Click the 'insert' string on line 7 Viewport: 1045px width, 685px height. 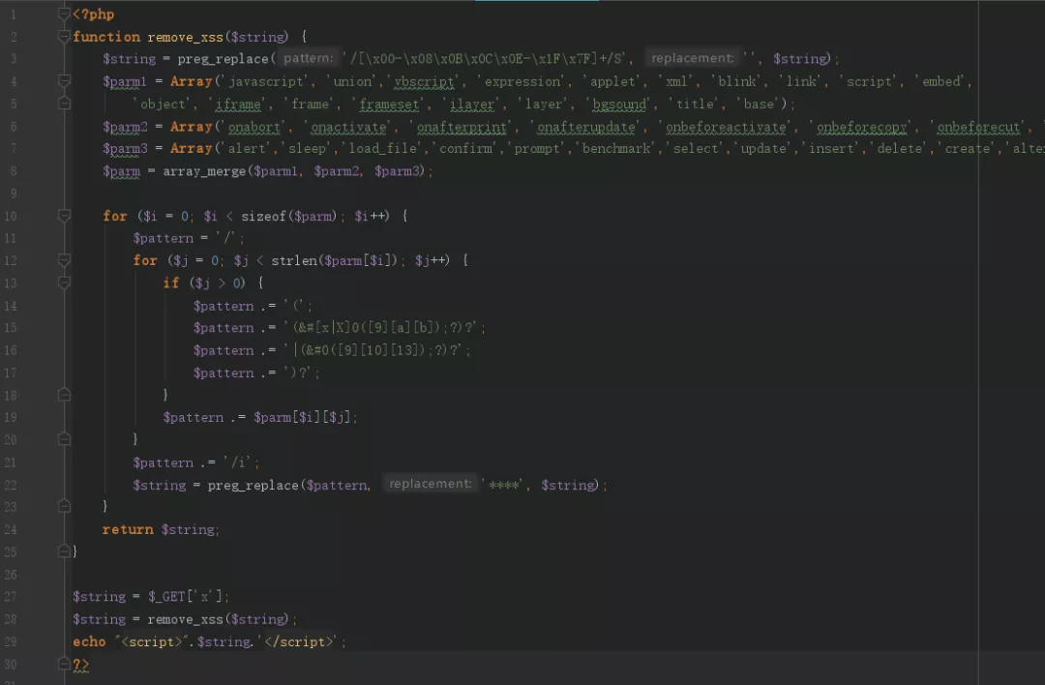pos(832,149)
